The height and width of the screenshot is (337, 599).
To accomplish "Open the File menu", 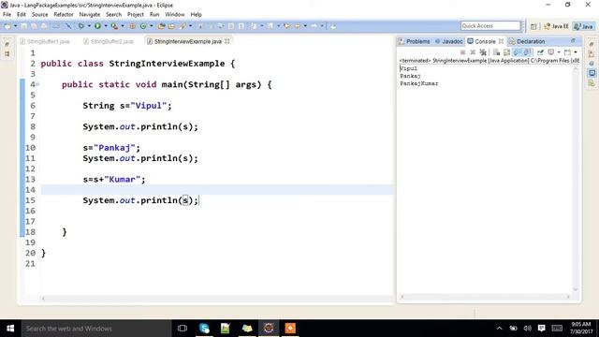I will point(7,15).
